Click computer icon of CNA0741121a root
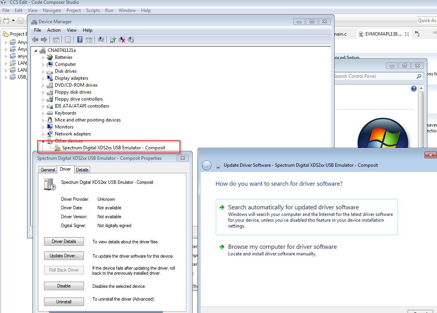 43,50
